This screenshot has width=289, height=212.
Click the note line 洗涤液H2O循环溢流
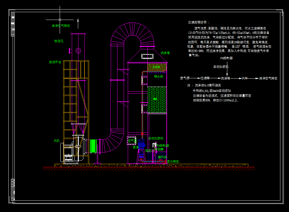(x=208, y=85)
